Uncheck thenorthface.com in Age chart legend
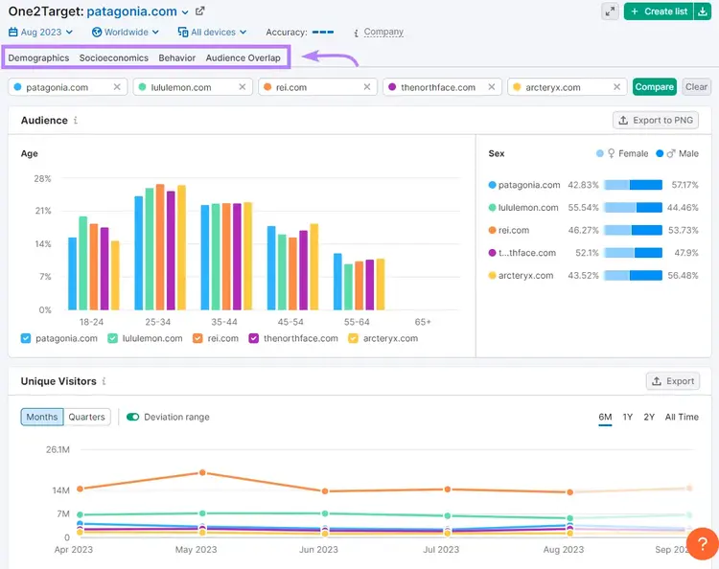The width and height of the screenshot is (719, 569). pos(254,338)
